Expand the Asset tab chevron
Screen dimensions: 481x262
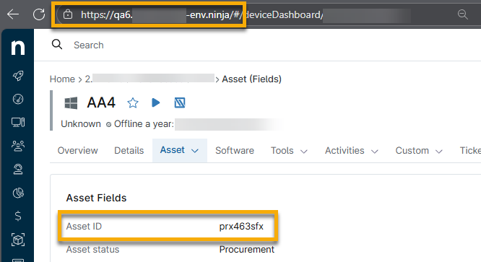click(x=195, y=151)
